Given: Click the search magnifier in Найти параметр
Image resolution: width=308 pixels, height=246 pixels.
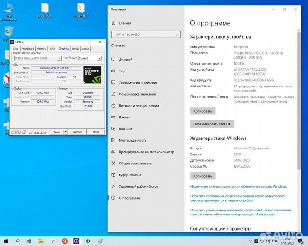Looking at the screenshot, I should click(177, 34).
